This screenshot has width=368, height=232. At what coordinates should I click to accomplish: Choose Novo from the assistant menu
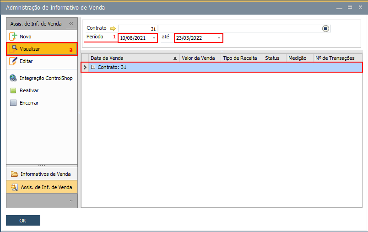click(x=26, y=37)
